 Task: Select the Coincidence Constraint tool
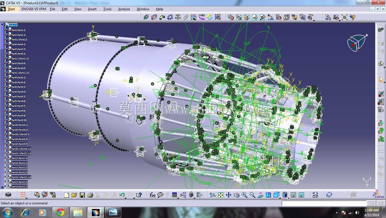tap(146, 17)
